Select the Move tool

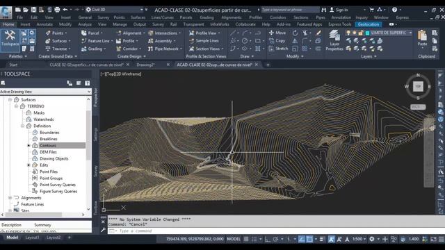tap(277, 33)
